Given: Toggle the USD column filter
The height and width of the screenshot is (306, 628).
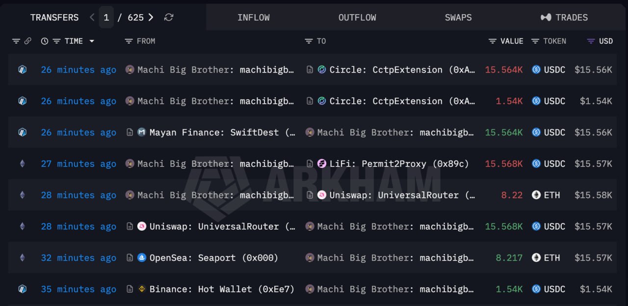Looking at the screenshot, I should tap(591, 41).
